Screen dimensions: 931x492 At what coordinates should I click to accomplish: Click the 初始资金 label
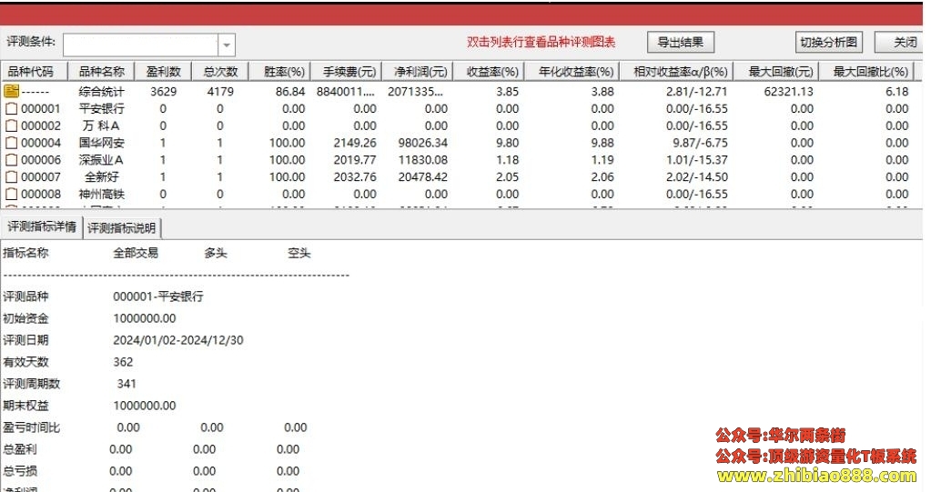click(25, 318)
